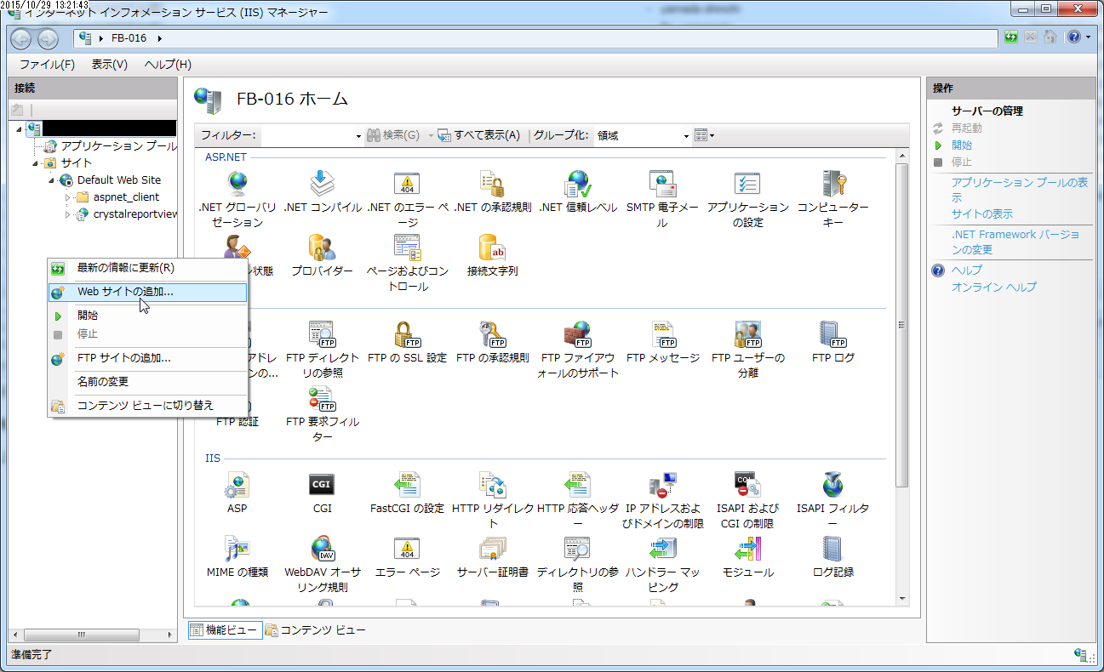Open the HTTP リダイレクト feature

tap(492, 500)
